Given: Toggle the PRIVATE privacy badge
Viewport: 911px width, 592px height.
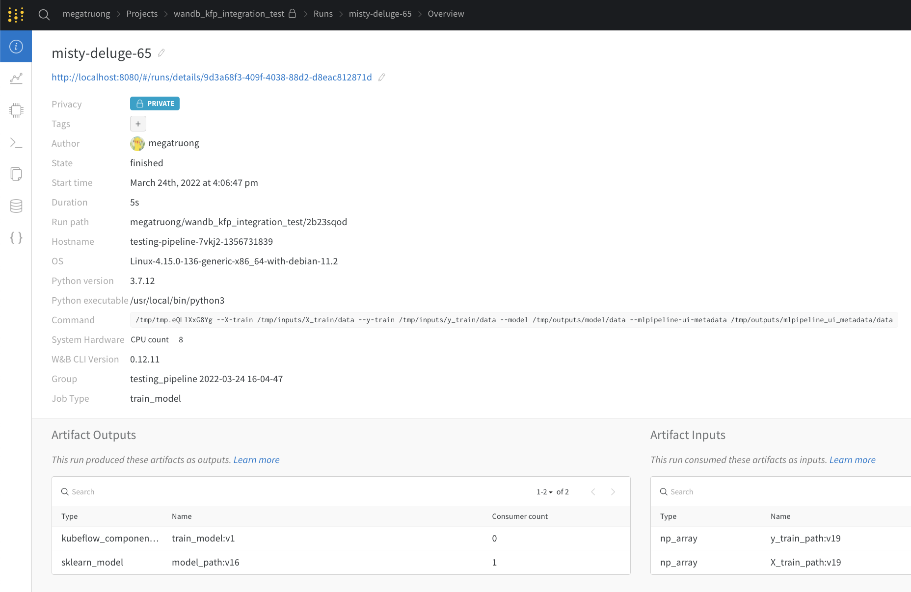Looking at the screenshot, I should [155, 103].
